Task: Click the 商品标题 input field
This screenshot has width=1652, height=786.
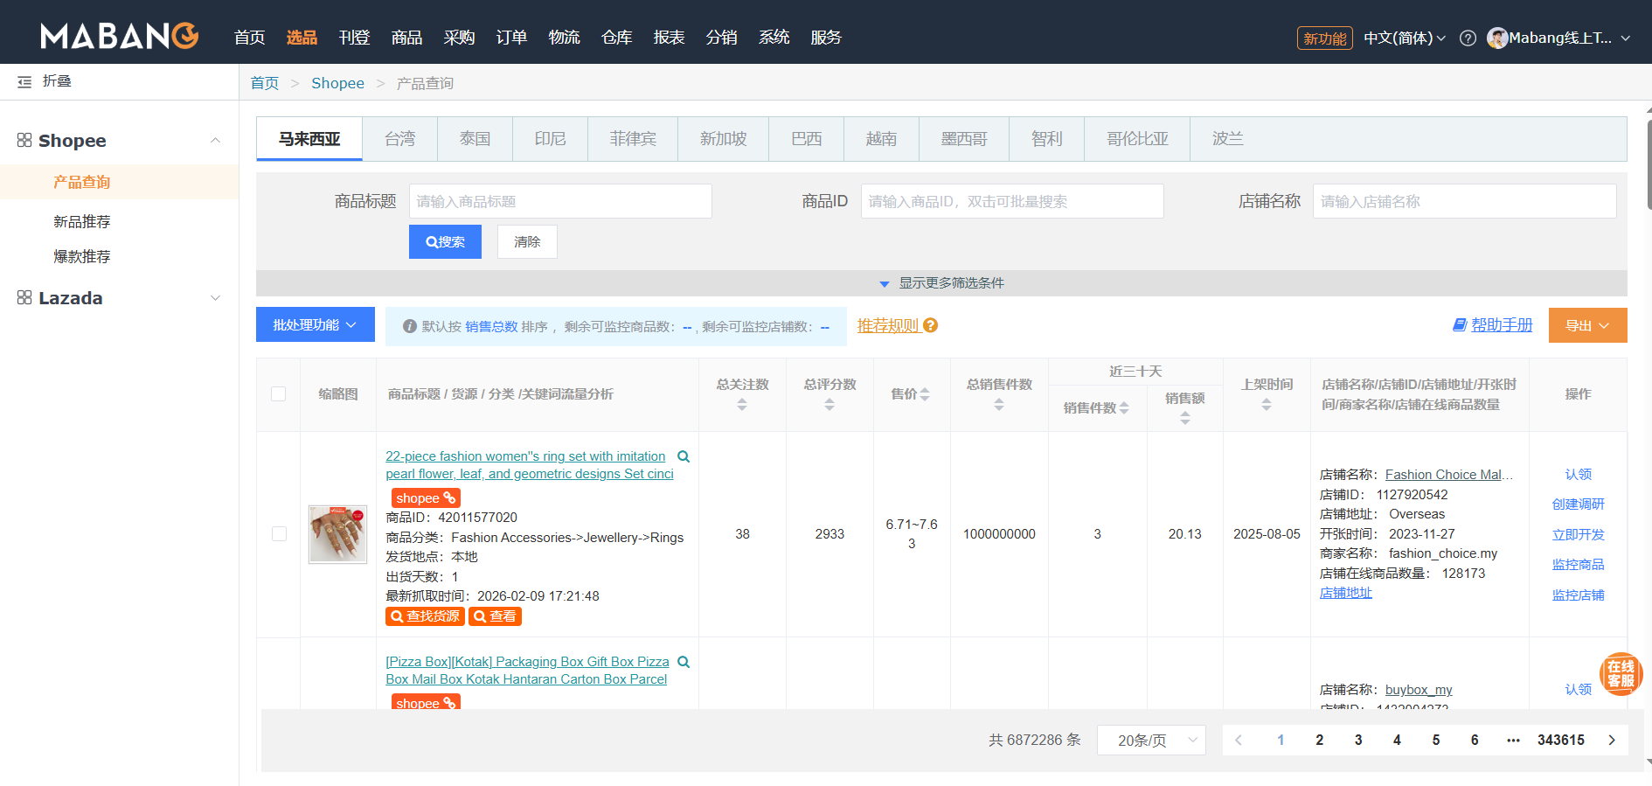Action: [x=560, y=202]
